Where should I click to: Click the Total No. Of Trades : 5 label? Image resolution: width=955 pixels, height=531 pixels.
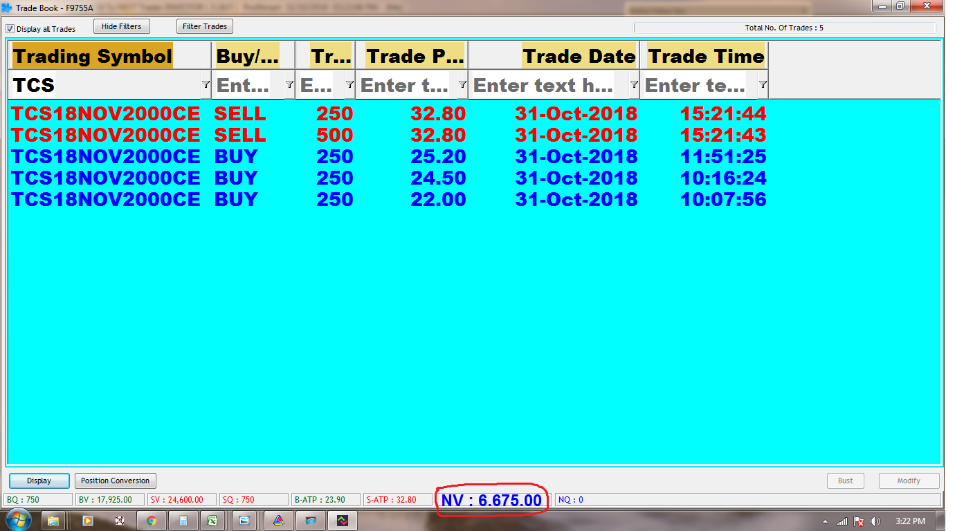click(x=784, y=28)
